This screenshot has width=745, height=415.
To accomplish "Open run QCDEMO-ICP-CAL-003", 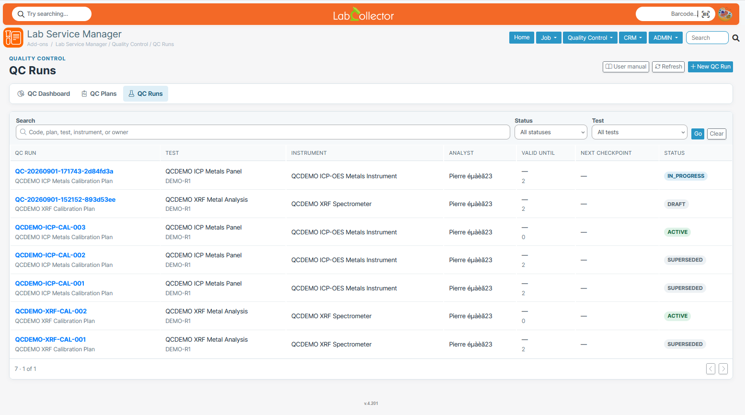I will click(50, 227).
